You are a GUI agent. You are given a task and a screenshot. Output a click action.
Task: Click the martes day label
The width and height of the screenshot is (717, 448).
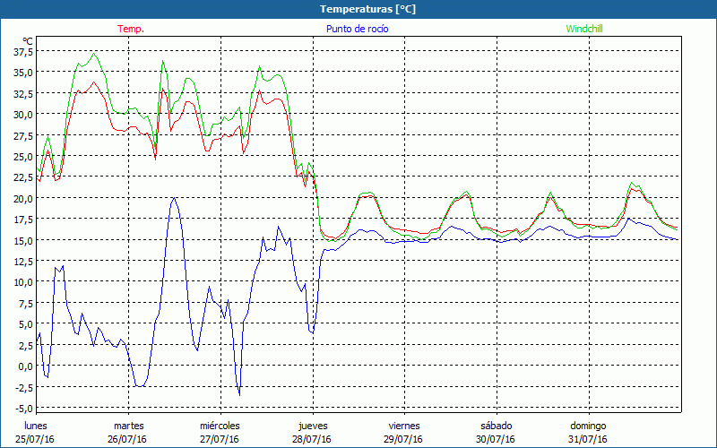[x=129, y=426]
